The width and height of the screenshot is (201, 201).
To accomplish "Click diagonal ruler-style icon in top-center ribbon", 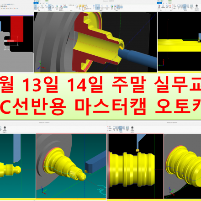I will pyautogui.click(x=42, y=5).
